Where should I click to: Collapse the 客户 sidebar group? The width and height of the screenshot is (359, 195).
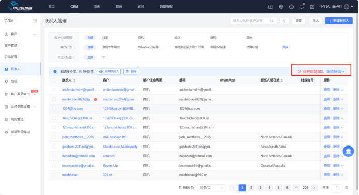click(x=35, y=34)
